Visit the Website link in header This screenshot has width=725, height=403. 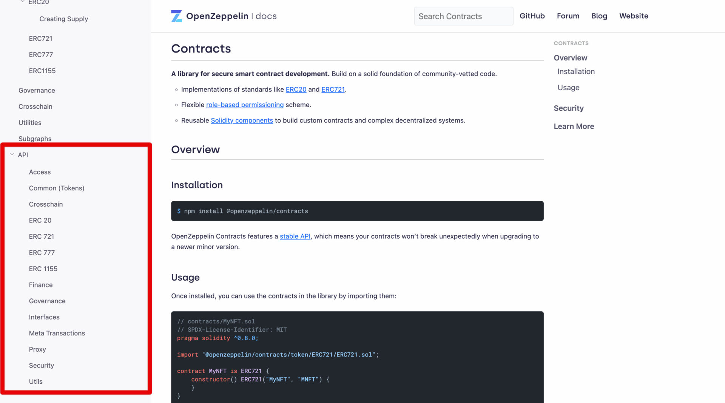point(634,16)
